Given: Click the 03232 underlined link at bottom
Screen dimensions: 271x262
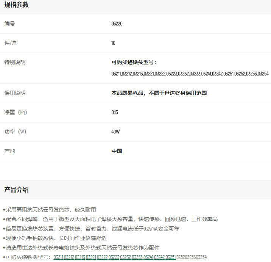Looking at the screenshot, I should 125,257.
